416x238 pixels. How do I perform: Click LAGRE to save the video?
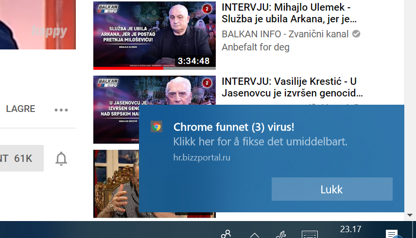tap(21, 109)
